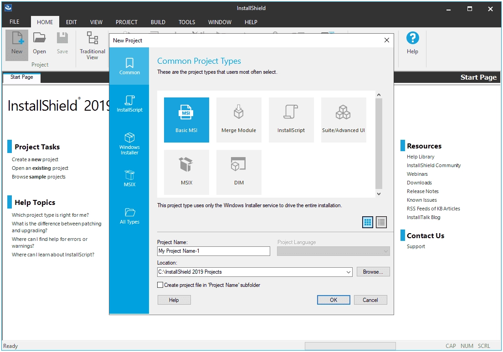The height and width of the screenshot is (352, 503).
Task: Open the InstallTalk Blog link
Action: [x=423, y=217]
